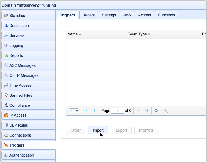
Task: Click the previous page arrow icon
Action: click(94, 111)
